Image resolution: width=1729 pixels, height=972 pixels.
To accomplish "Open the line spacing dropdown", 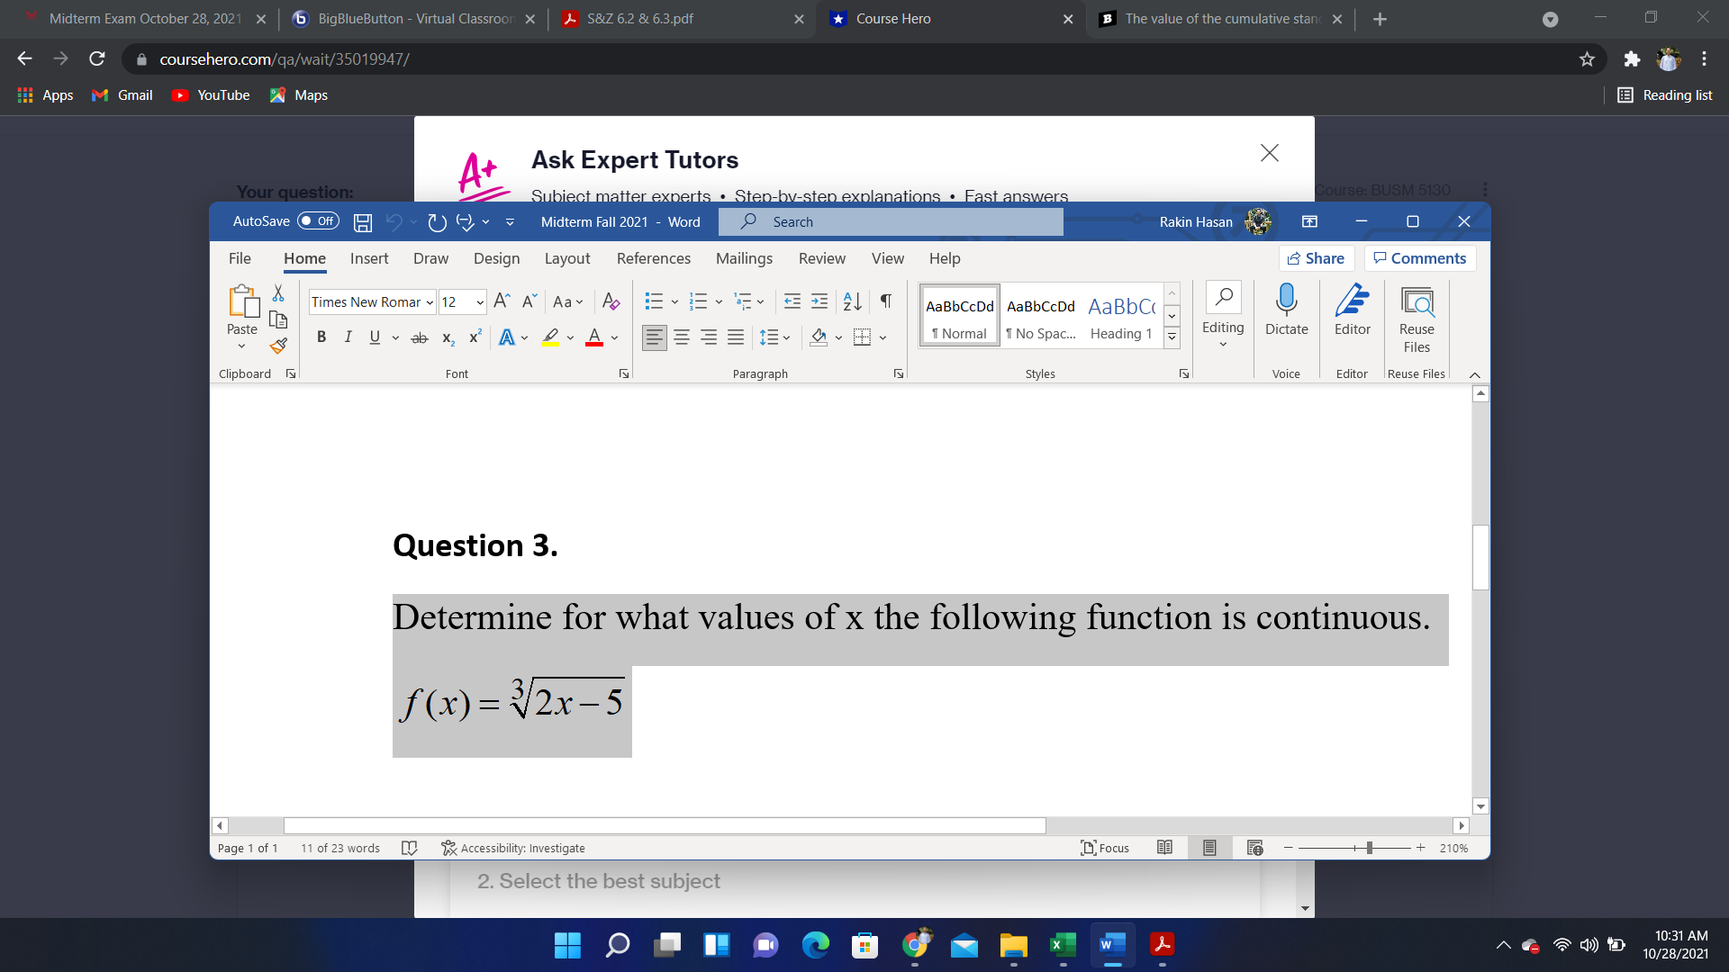I will pos(785,337).
